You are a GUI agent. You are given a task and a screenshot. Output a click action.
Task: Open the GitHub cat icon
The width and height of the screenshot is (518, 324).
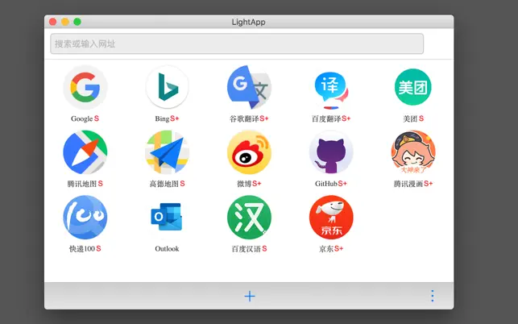coord(331,152)
